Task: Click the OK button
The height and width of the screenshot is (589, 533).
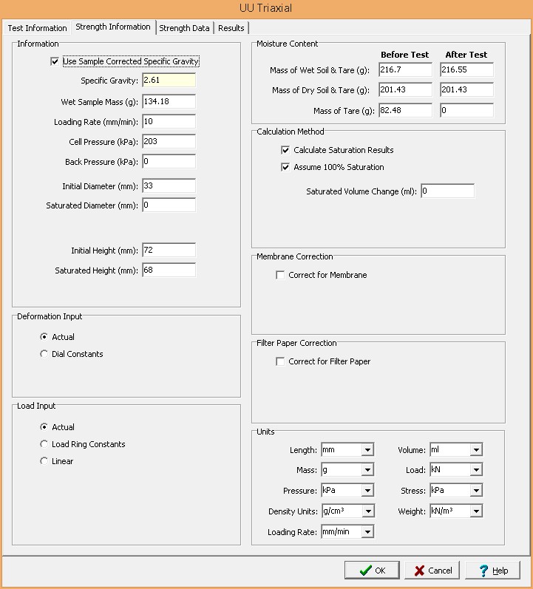Action: [372, 571]
